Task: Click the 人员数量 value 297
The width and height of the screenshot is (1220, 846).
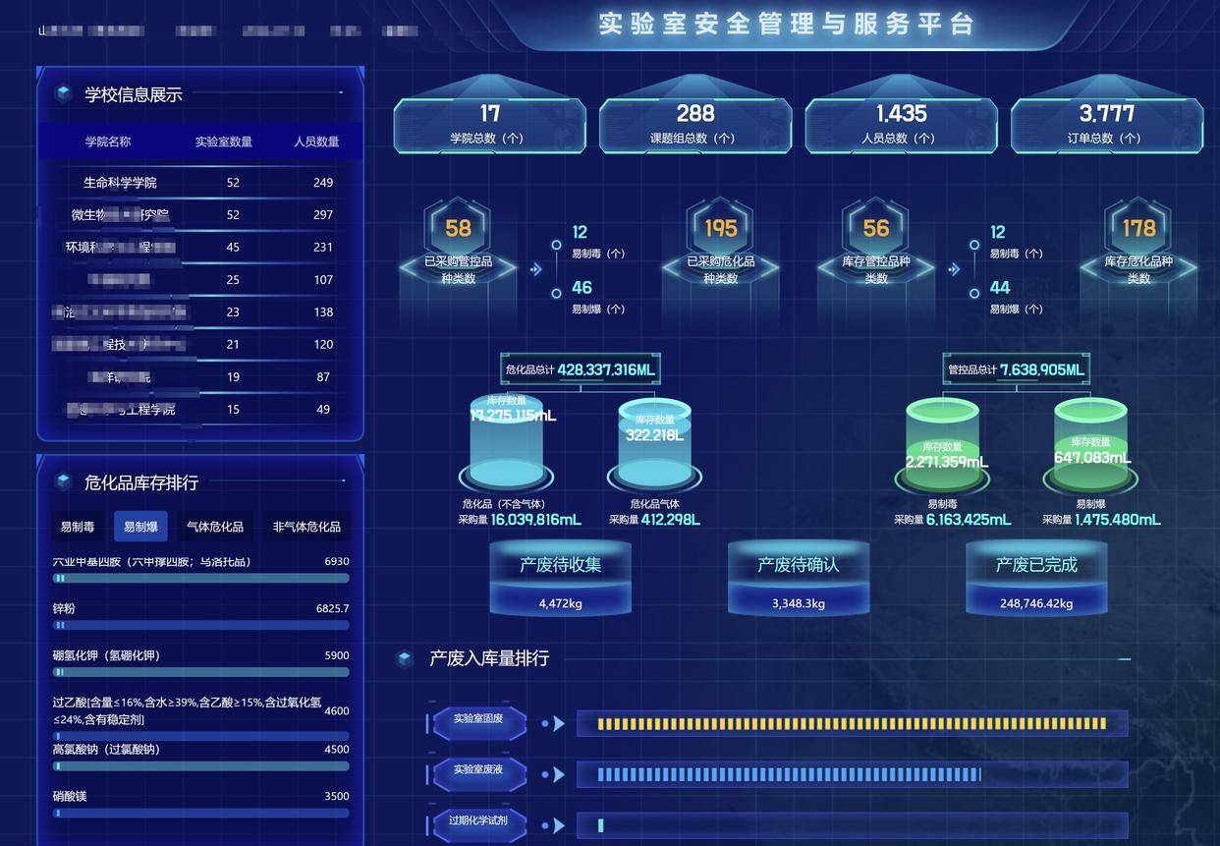Action: coord(323,215)
